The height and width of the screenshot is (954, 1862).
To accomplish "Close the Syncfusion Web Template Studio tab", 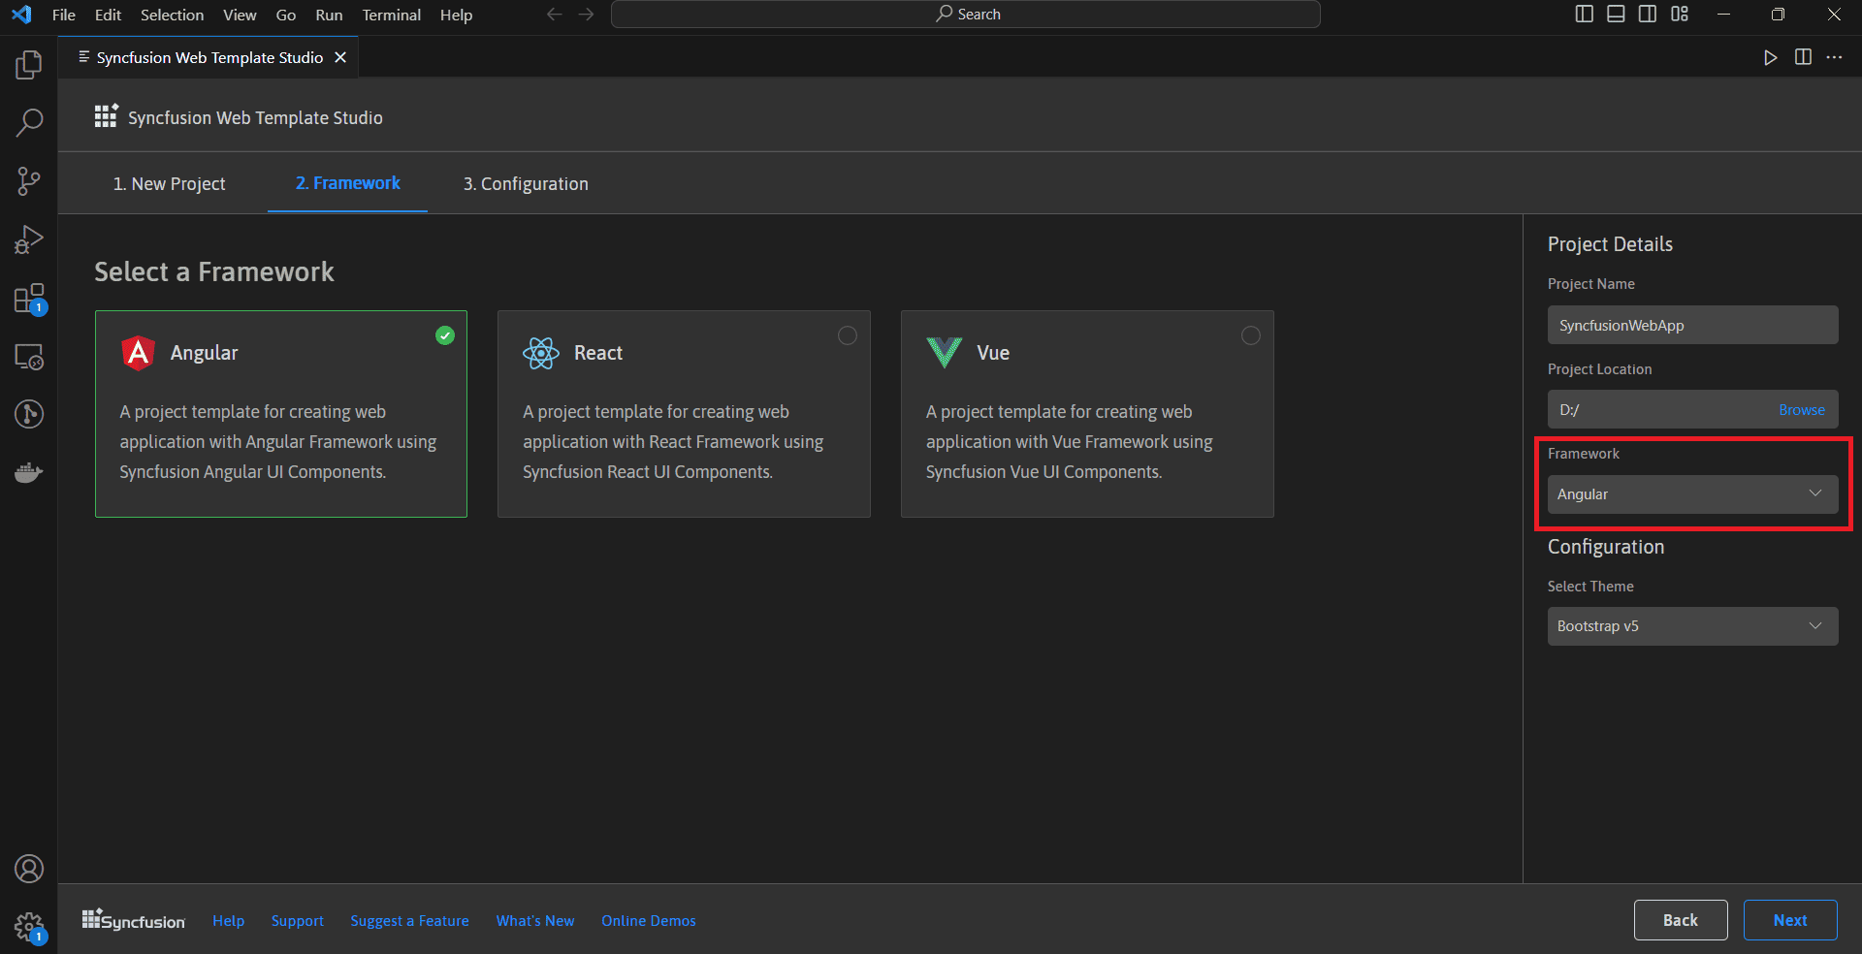I will (x=340, y=57).
